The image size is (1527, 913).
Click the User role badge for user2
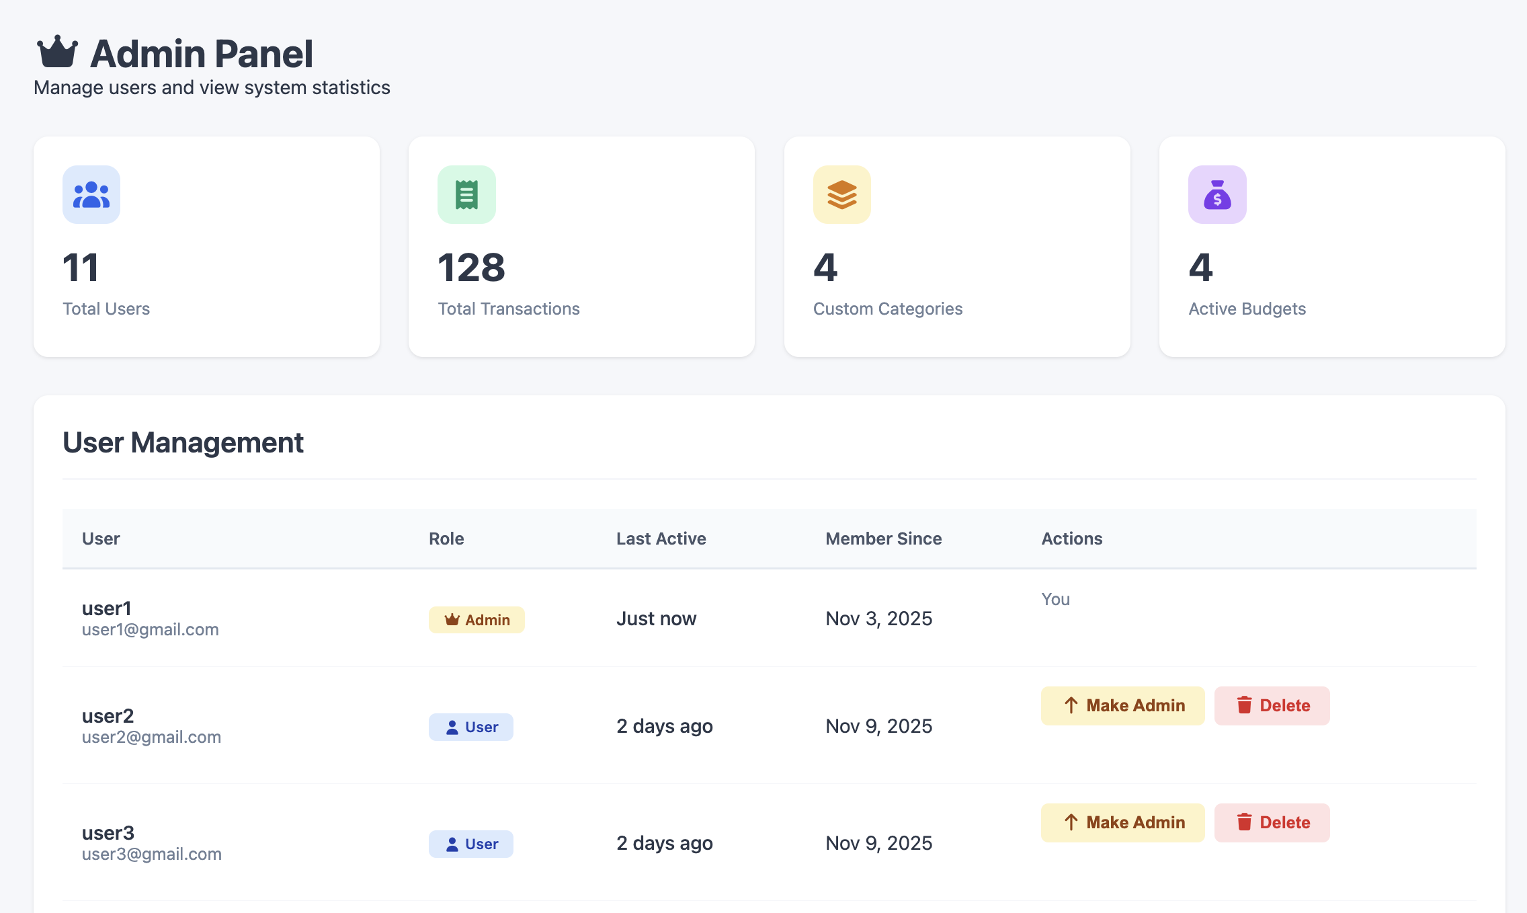[470, 727]
